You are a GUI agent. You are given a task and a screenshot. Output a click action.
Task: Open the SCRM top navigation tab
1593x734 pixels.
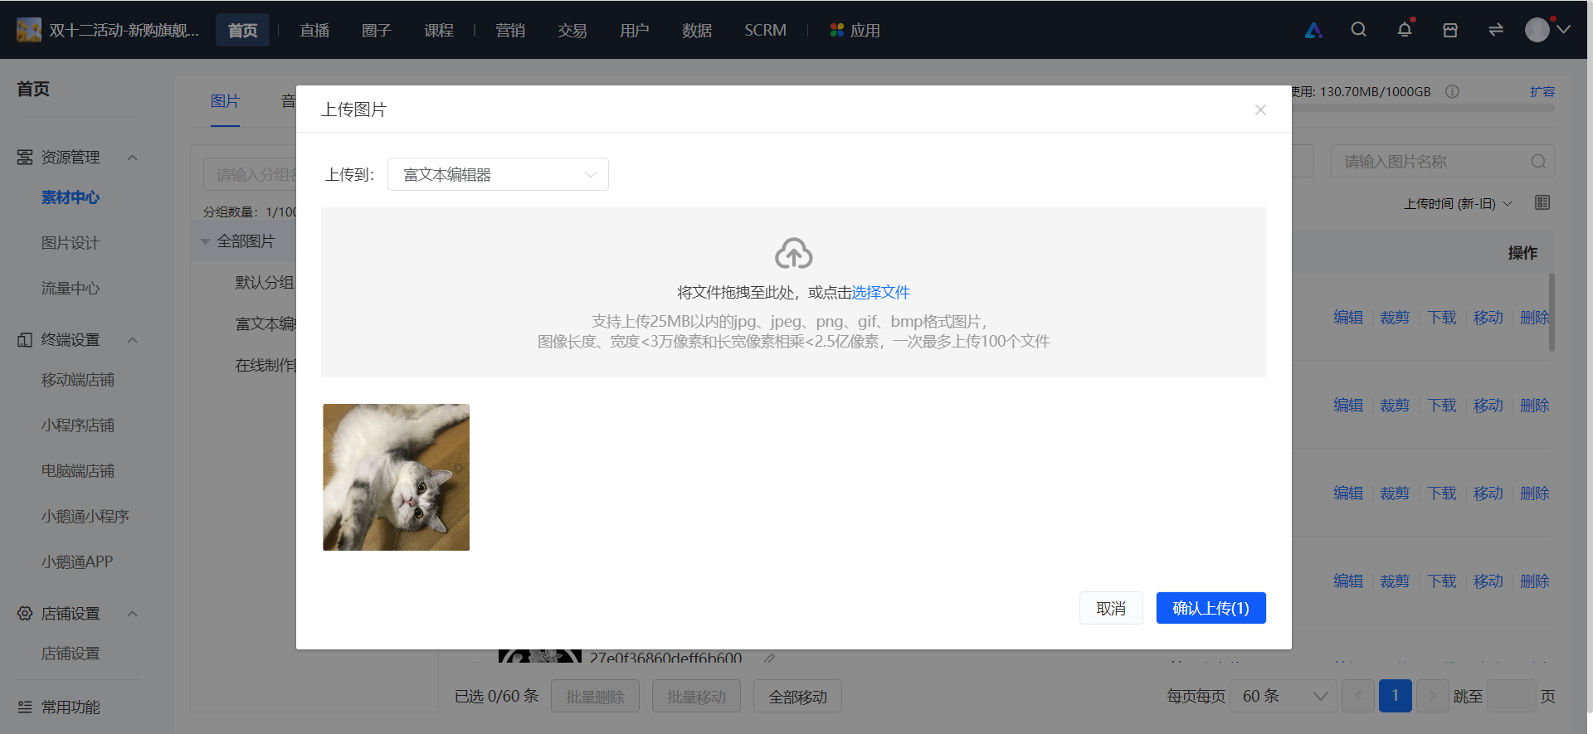765,30
